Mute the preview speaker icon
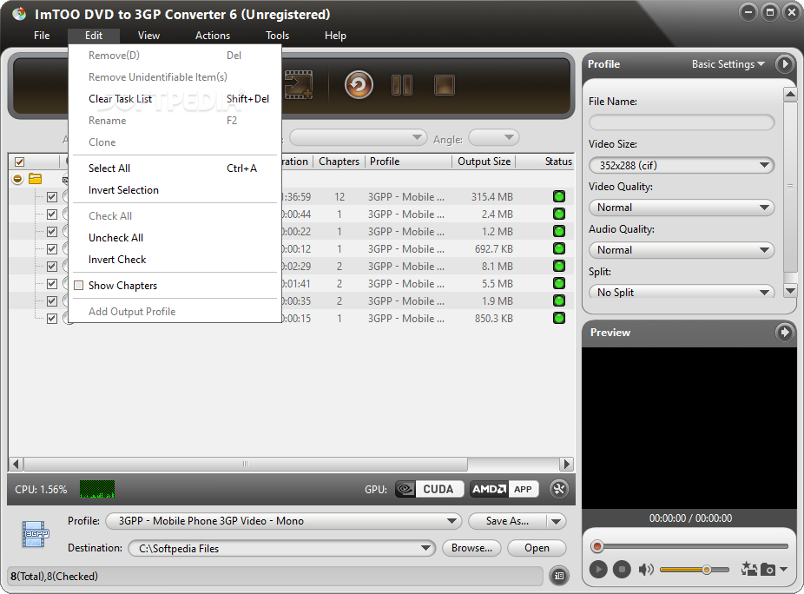The image size is (804, 594). coord(646,569)
